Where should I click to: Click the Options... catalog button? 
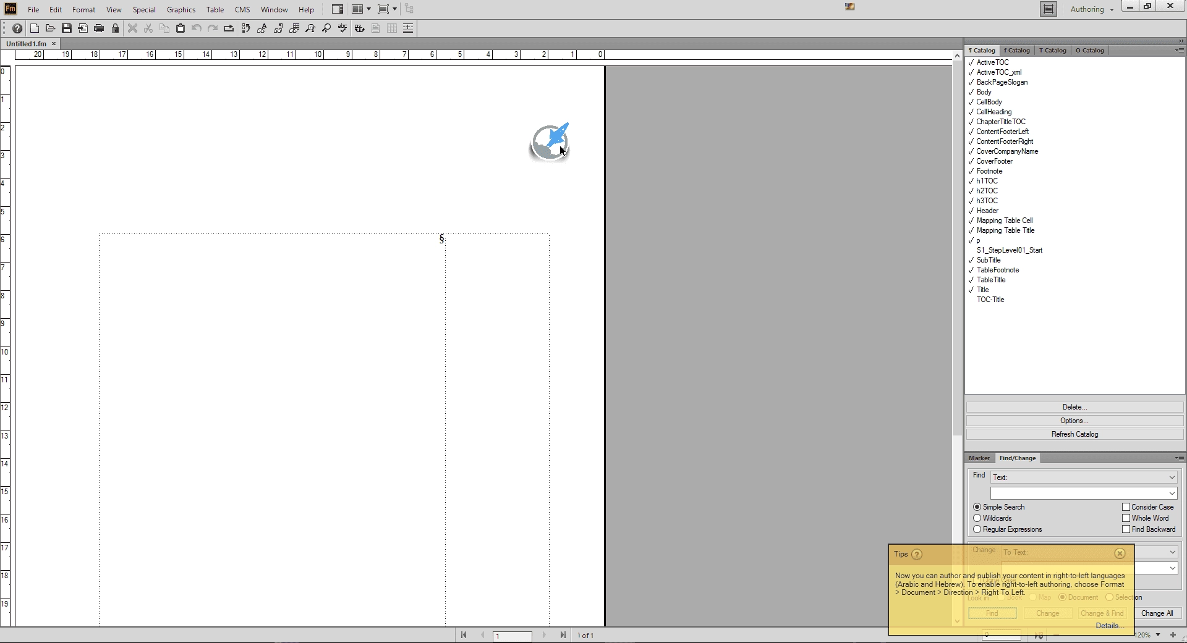point(1074,421)
